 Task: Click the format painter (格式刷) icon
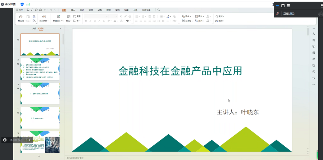pyautogui.click(x=21, y=18)
